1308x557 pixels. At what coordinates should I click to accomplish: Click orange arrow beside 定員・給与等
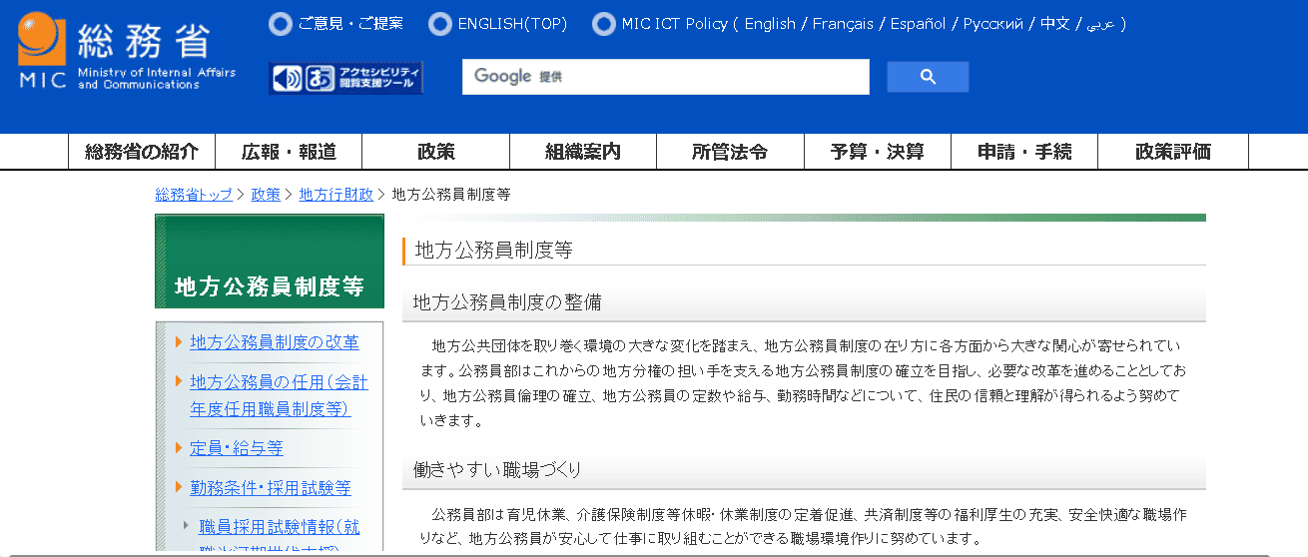pyautogui.click(x=179, y=448)
